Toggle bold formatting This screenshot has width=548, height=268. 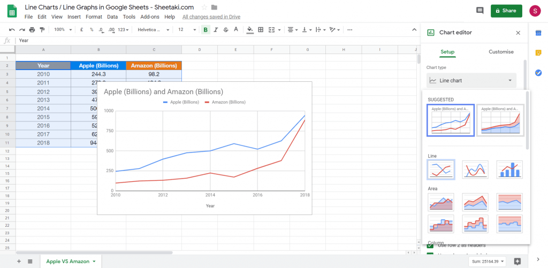(x=205, y=30)
